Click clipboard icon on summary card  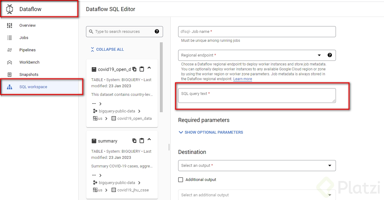[142, 141]
